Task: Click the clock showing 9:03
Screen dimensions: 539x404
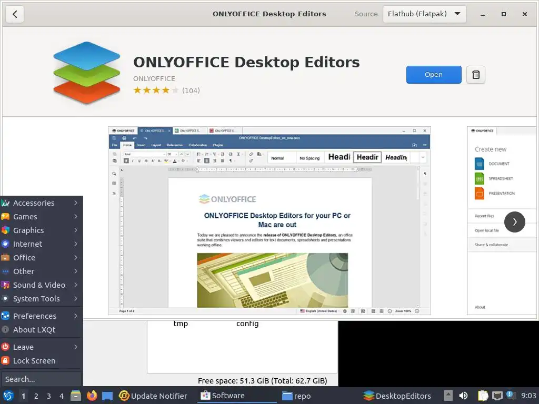Action: pyautogui.click(x=528, y=396)
